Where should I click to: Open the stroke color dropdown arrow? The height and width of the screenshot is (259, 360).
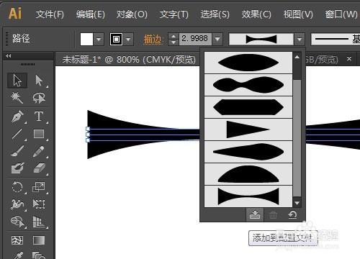129,39
